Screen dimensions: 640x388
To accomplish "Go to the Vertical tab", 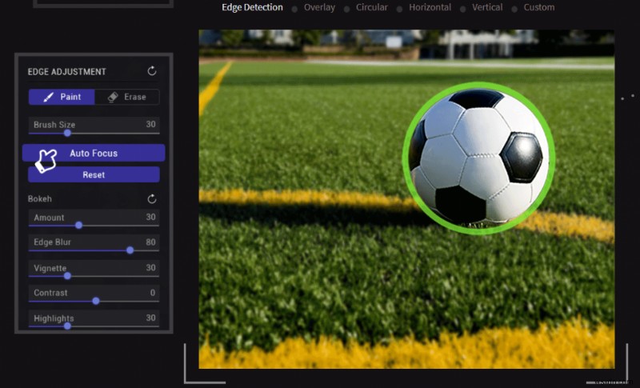I will (487, 7).
